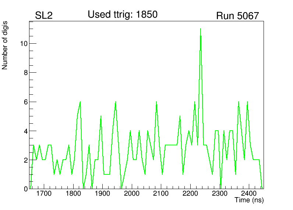This screenshot has height=210, width=293.
Task: Click the 6 y-axis tick label
Action: tap(25, 102)
